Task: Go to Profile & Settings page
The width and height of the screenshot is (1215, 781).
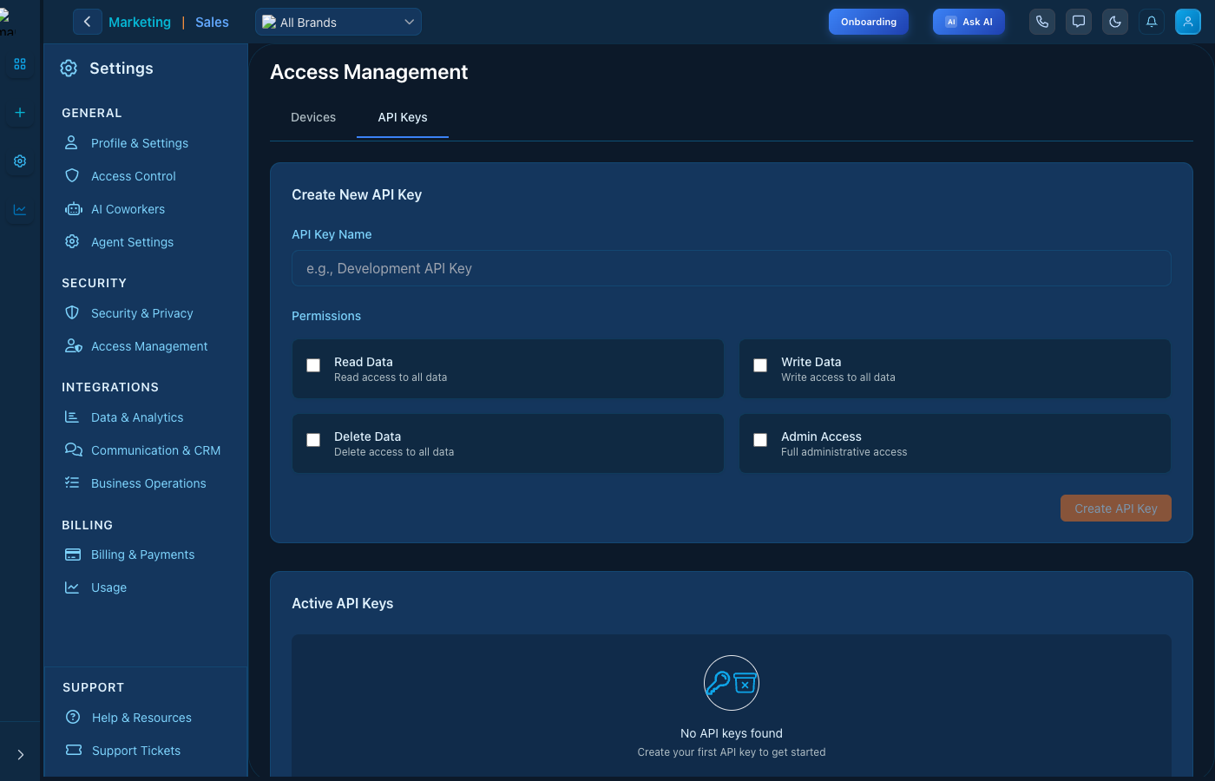Action: pos(140,143)
